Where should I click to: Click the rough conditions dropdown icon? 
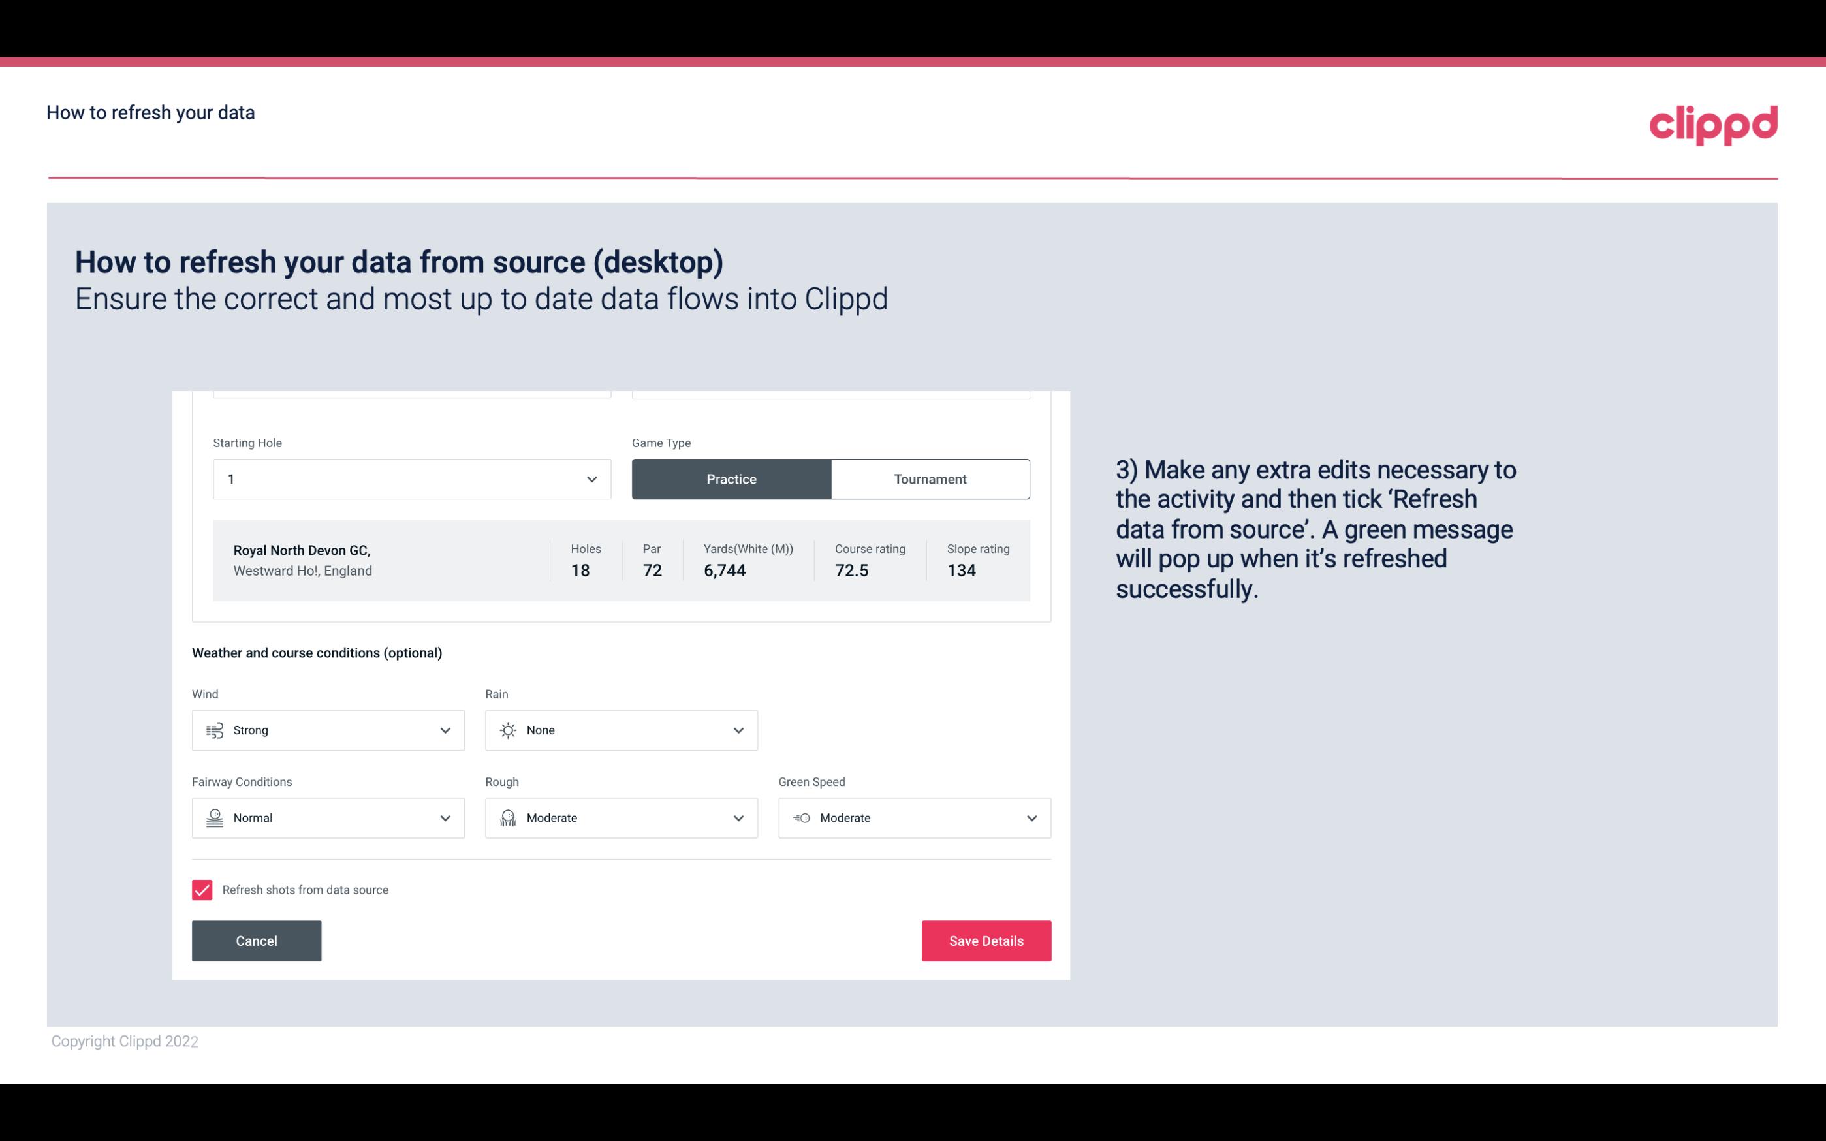738,818
